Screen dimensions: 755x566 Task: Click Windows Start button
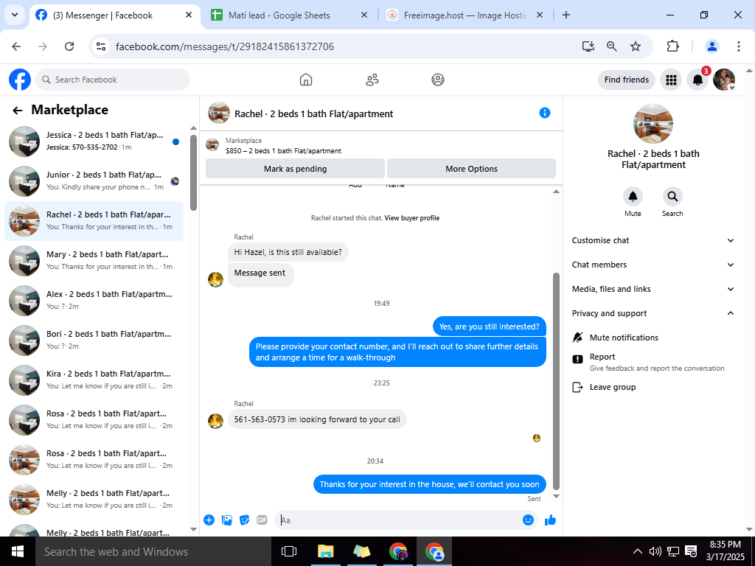pyautogui.click(x=18, y=551)
